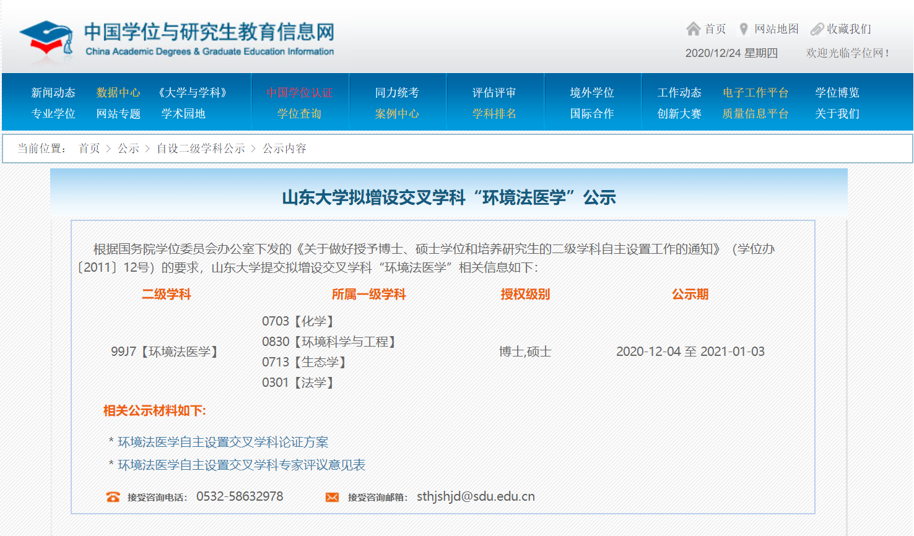
Task: Click phone number 0532-58632978
Action: tap(240, 496)
